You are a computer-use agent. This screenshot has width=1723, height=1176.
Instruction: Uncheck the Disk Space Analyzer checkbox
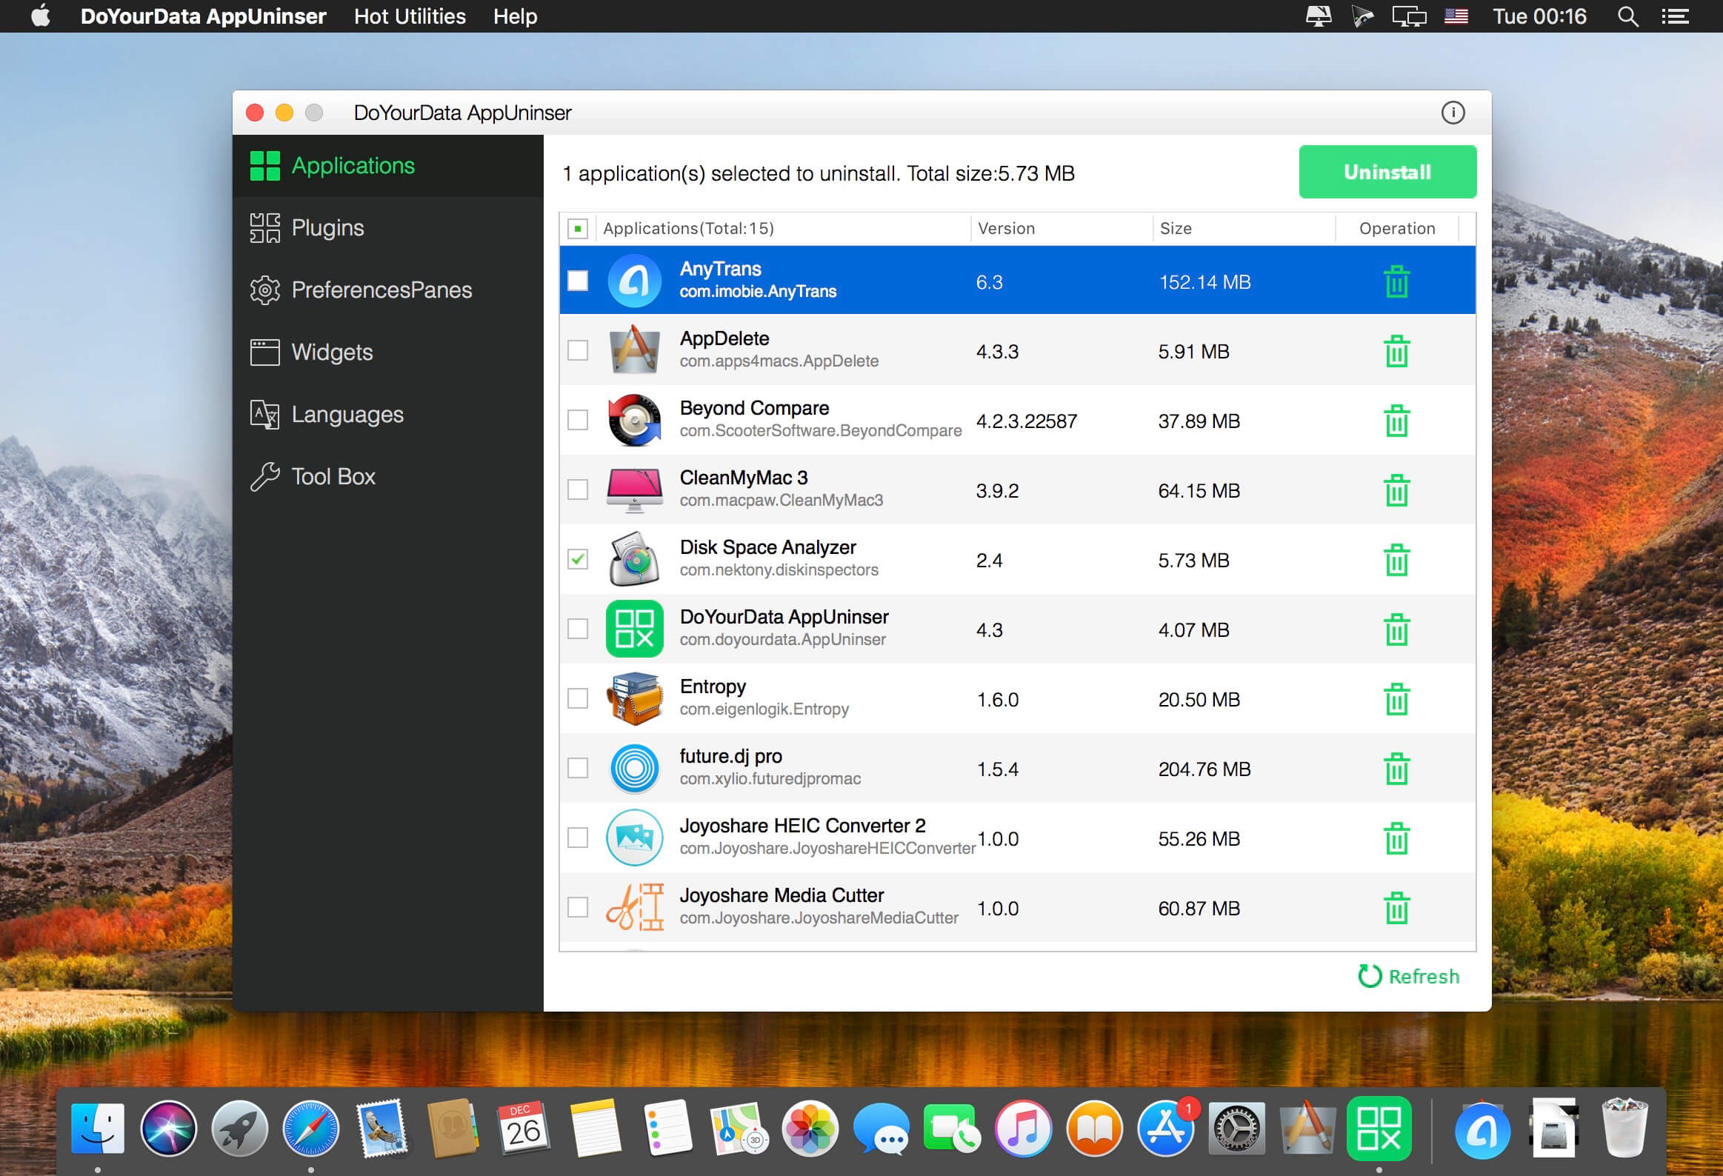coord(578,559)
